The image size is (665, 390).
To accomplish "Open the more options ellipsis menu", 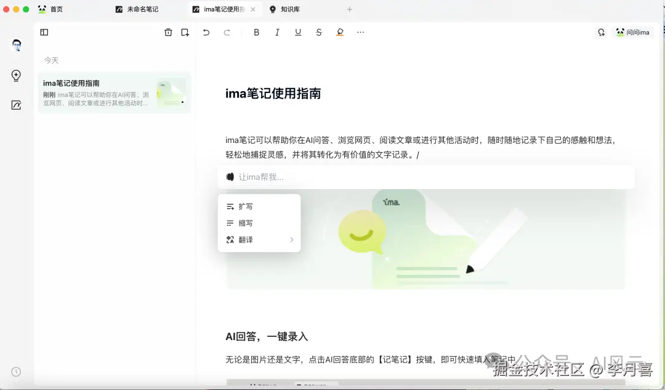I will coord(360,32).
